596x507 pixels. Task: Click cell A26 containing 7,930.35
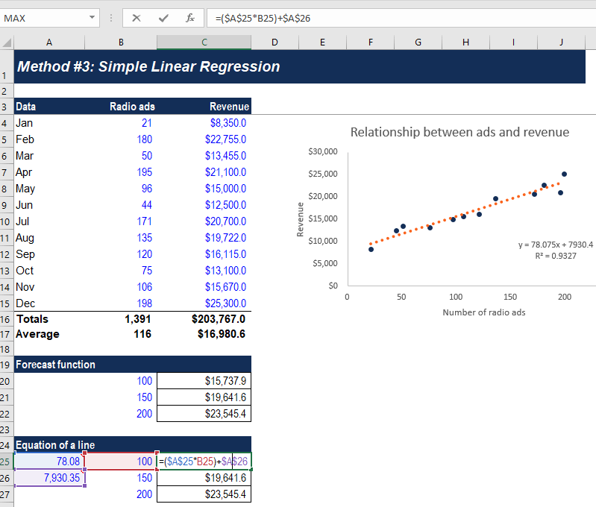49,478
